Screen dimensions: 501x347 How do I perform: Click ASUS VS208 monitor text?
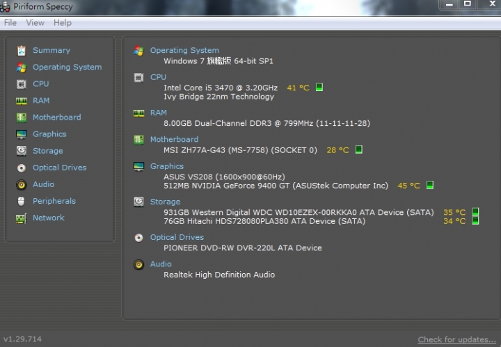pos(224,177)
